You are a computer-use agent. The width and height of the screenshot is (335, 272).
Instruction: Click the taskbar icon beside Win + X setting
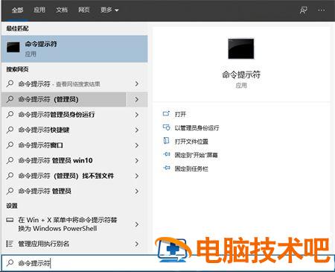(x=10, y=220)
